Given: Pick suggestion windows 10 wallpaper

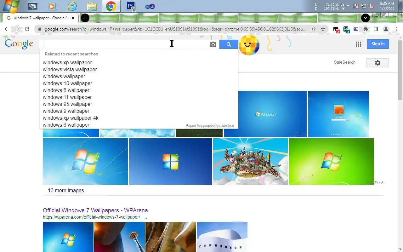Looking at the screenshot, I should point(139,83).
